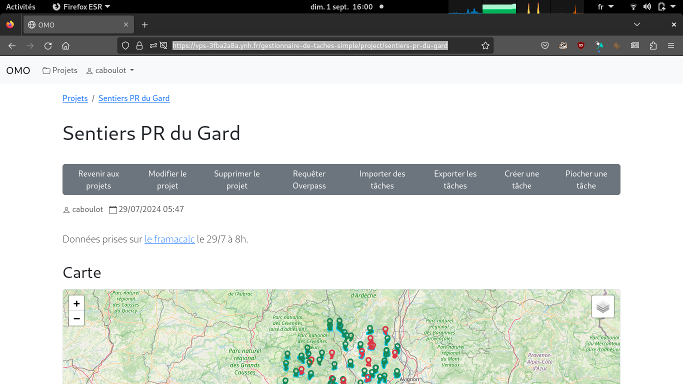Select the OMO browser tab
683x384 pixels.
76,24
